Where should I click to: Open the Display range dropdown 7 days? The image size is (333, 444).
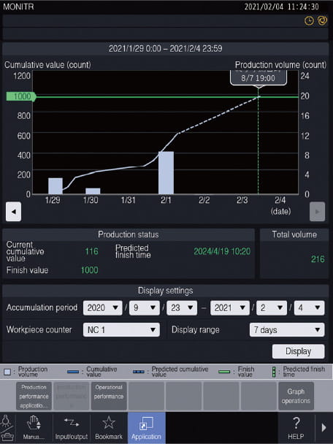coord(287,329)
